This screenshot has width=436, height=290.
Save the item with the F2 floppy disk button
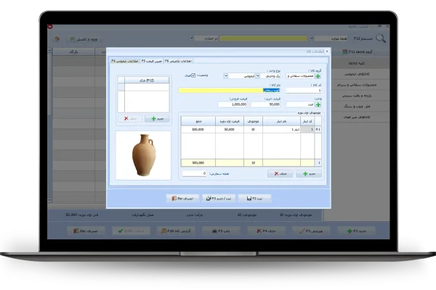pos(254,199)
